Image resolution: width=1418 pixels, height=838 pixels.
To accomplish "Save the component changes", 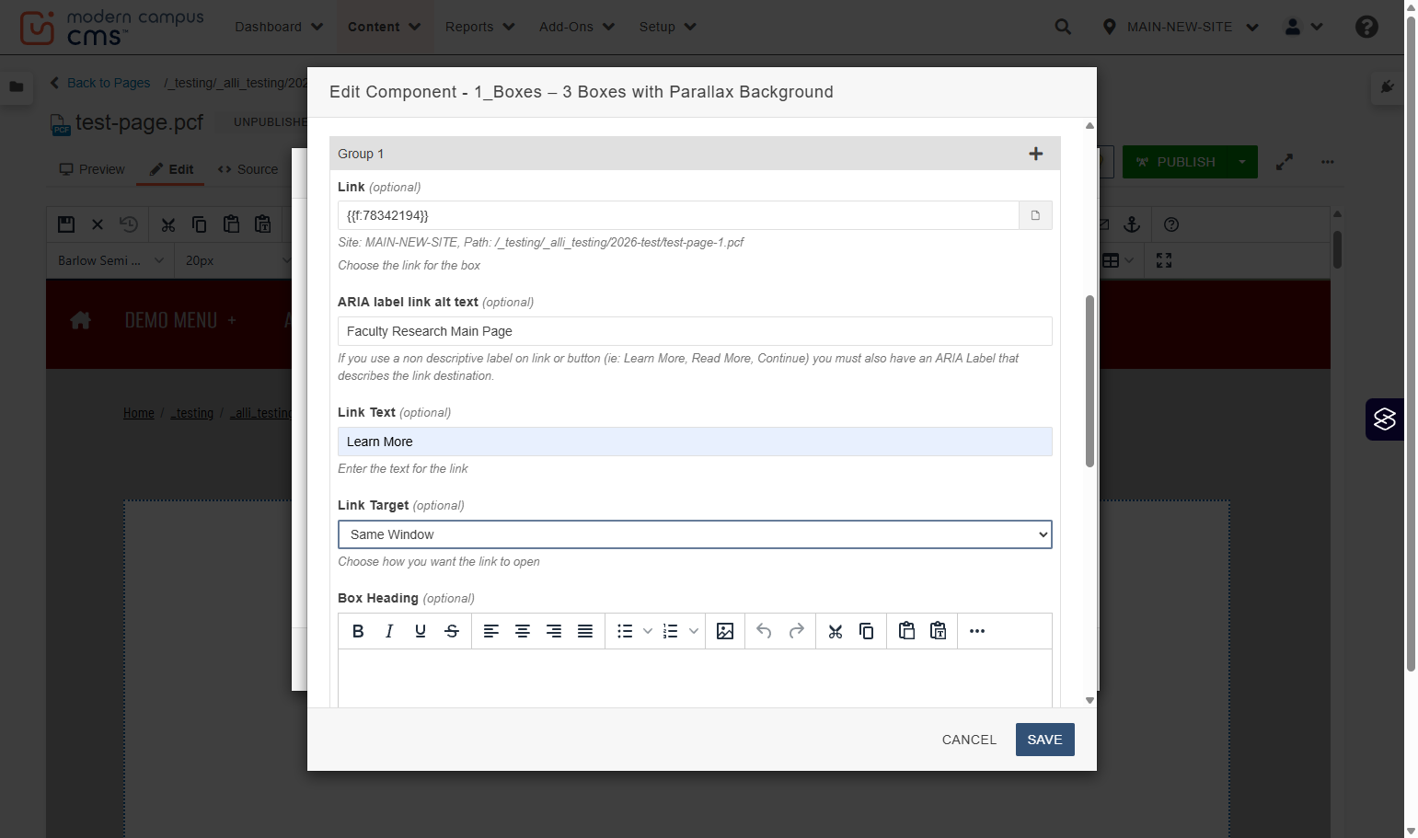I will (x=1044, y=740).
